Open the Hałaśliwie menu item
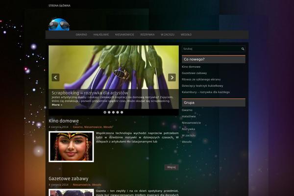The width and height of the screenshot is (294, 196). [101, 34]
